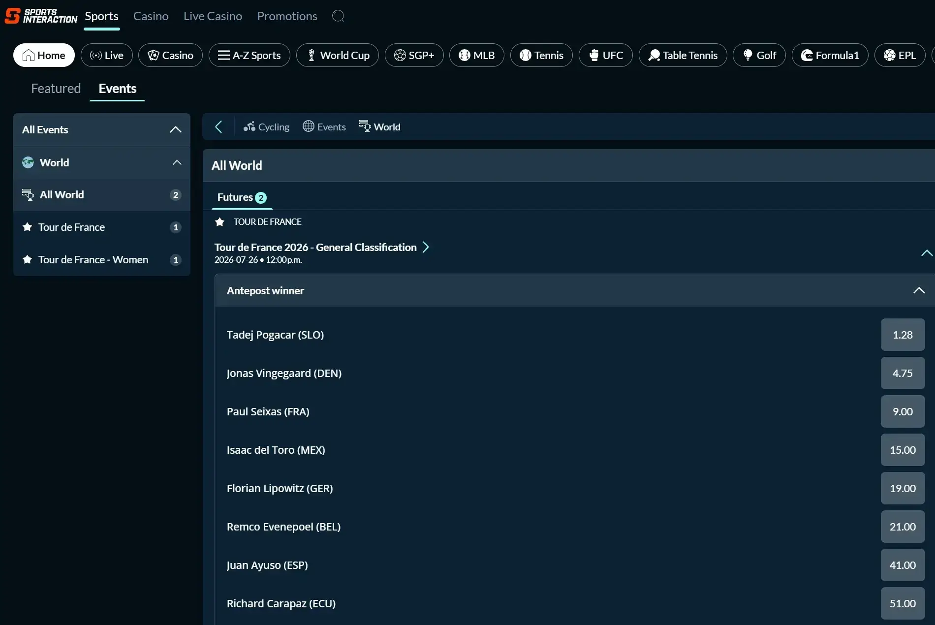Image resolution: width=935 pixels, height=625 pixels.
Task: Click the All World section heading
Action: coord(237,165)
